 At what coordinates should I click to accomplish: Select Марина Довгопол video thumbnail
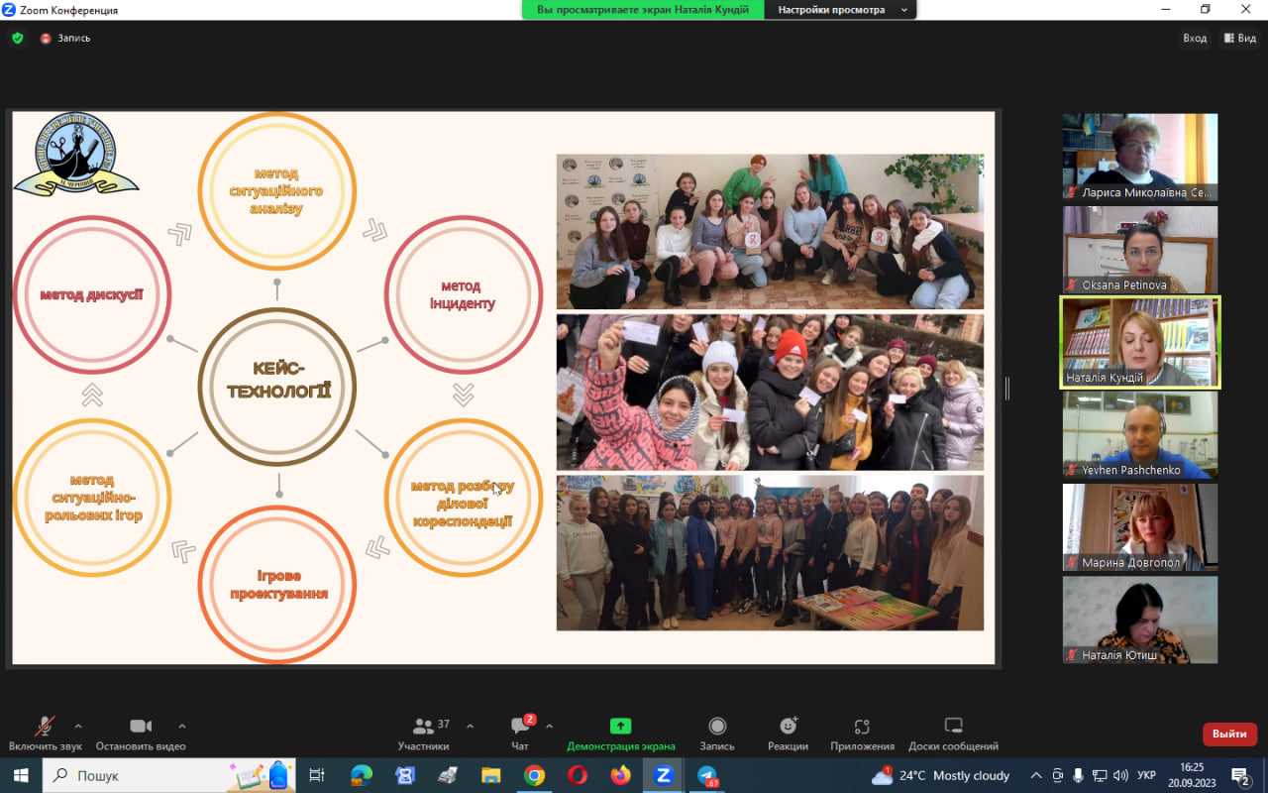1140,527
